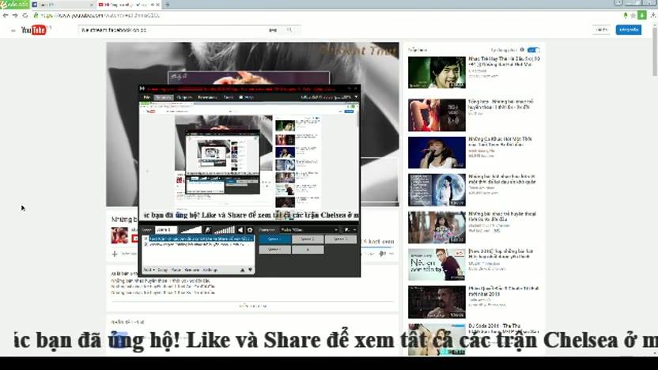The width and height of the screenshot is (658, 370).
Task: Toggle checkbox of the highlighted XSplit source
Action: pos(146,239)
